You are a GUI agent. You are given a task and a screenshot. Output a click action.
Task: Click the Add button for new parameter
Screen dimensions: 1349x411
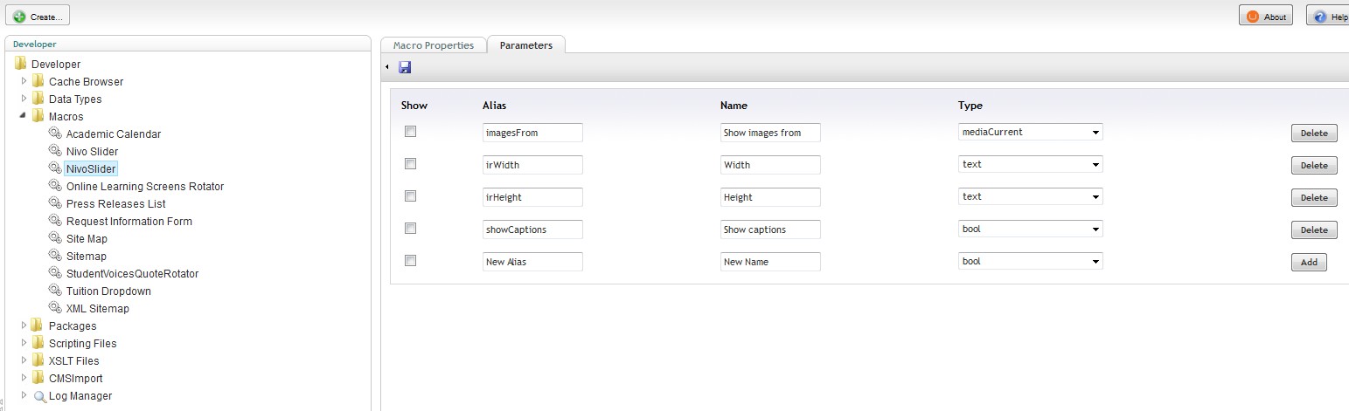click(1309, 263)
